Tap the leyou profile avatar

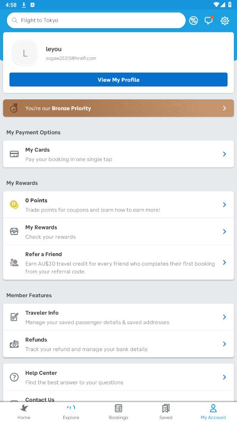(25, 53)
